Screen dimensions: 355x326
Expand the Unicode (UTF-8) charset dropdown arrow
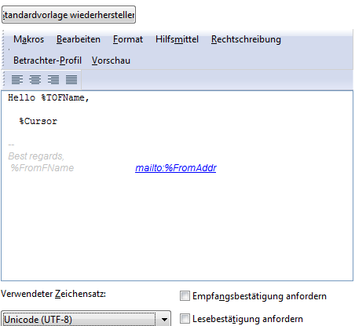coord(164,320)
